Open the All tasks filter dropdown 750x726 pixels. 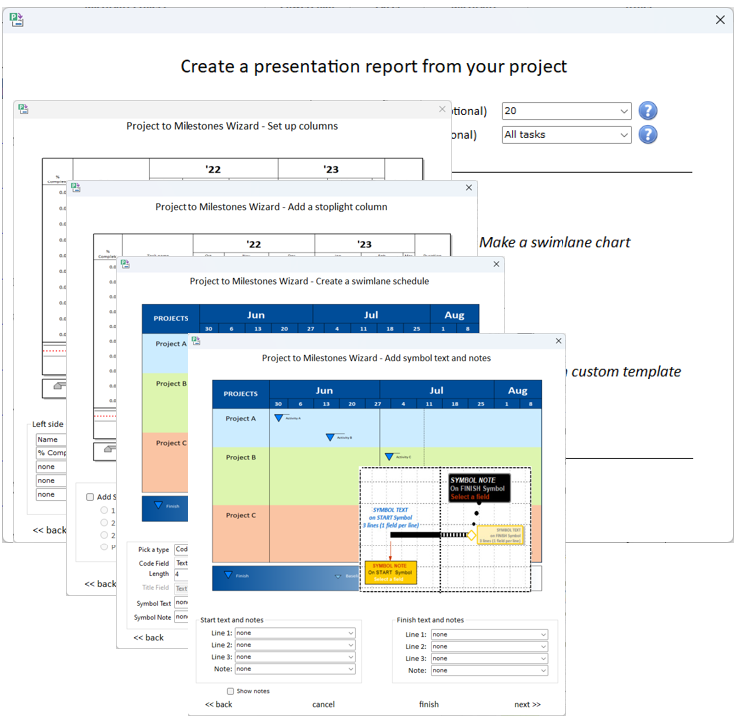pos(565,134)
